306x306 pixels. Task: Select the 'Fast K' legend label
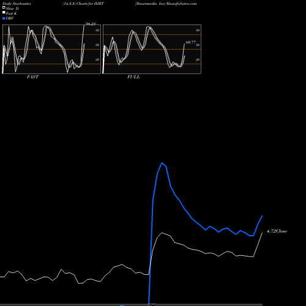[12, 13]
